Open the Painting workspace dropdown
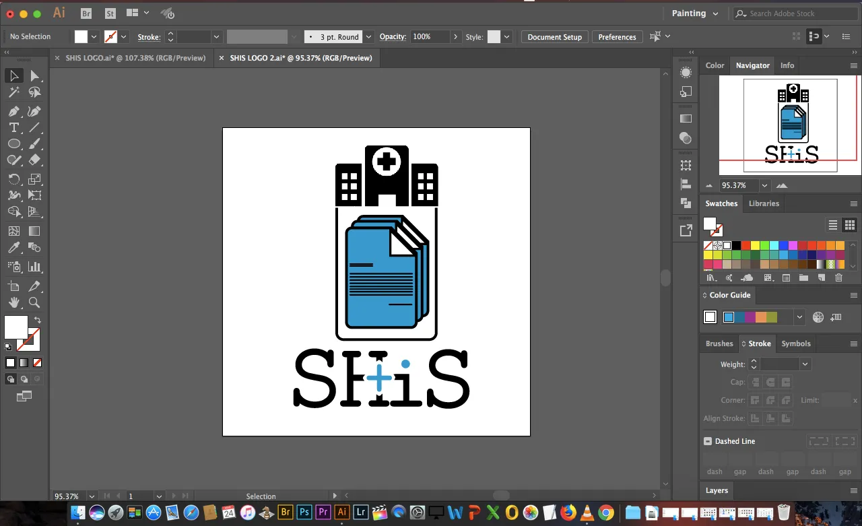Image resolution: width=862 pixels, height=526 pixels. [x=694, y=13]
